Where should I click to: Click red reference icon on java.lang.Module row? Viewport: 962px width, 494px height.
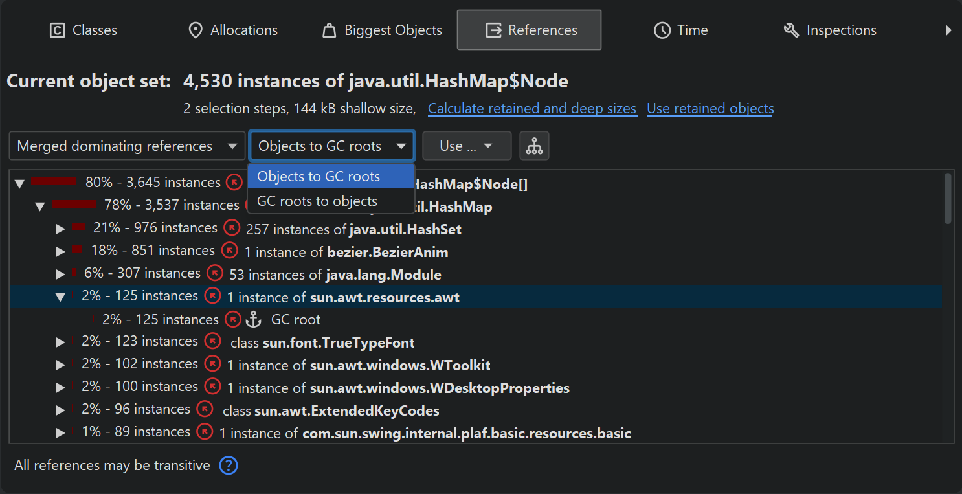(x=215, y=273)
